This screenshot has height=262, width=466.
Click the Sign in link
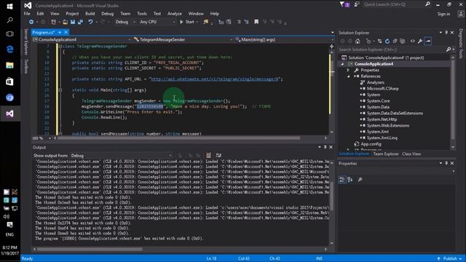tap(443, 14)
